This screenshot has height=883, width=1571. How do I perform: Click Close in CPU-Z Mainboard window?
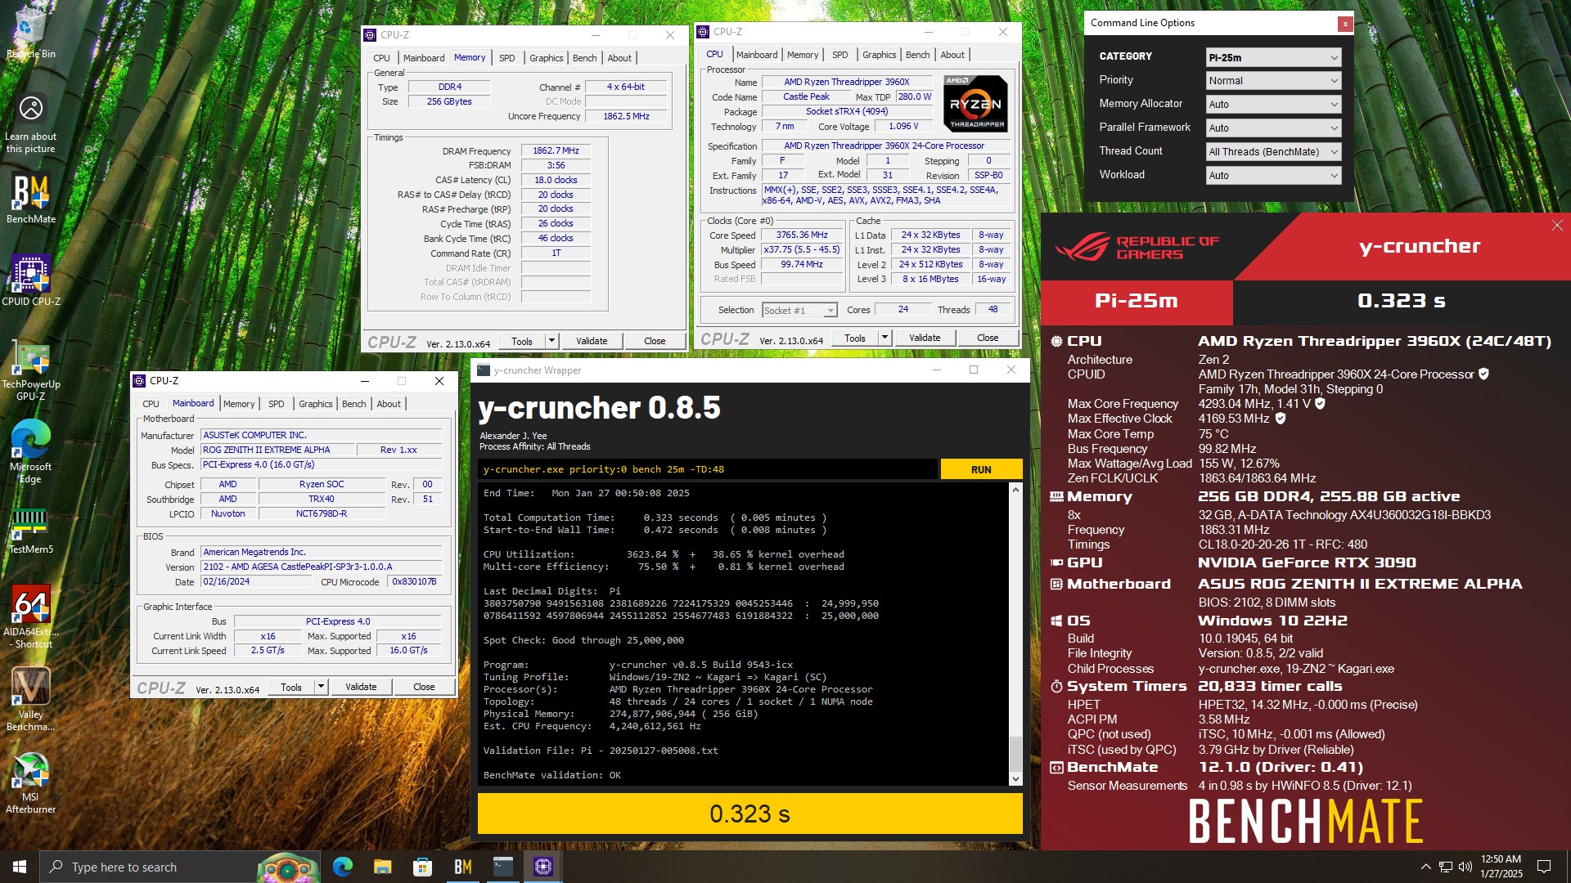point(424,687)
